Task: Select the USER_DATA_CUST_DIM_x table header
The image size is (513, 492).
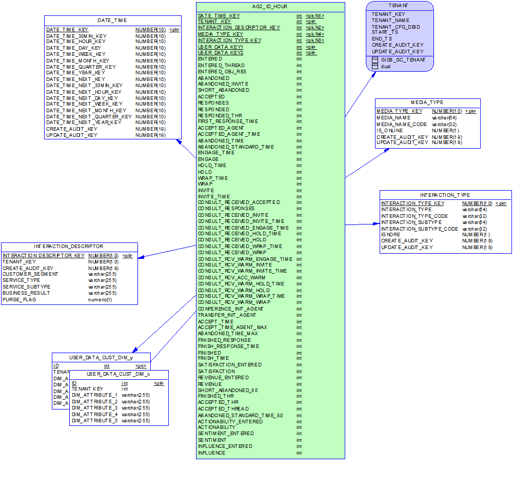Action: 119,374
